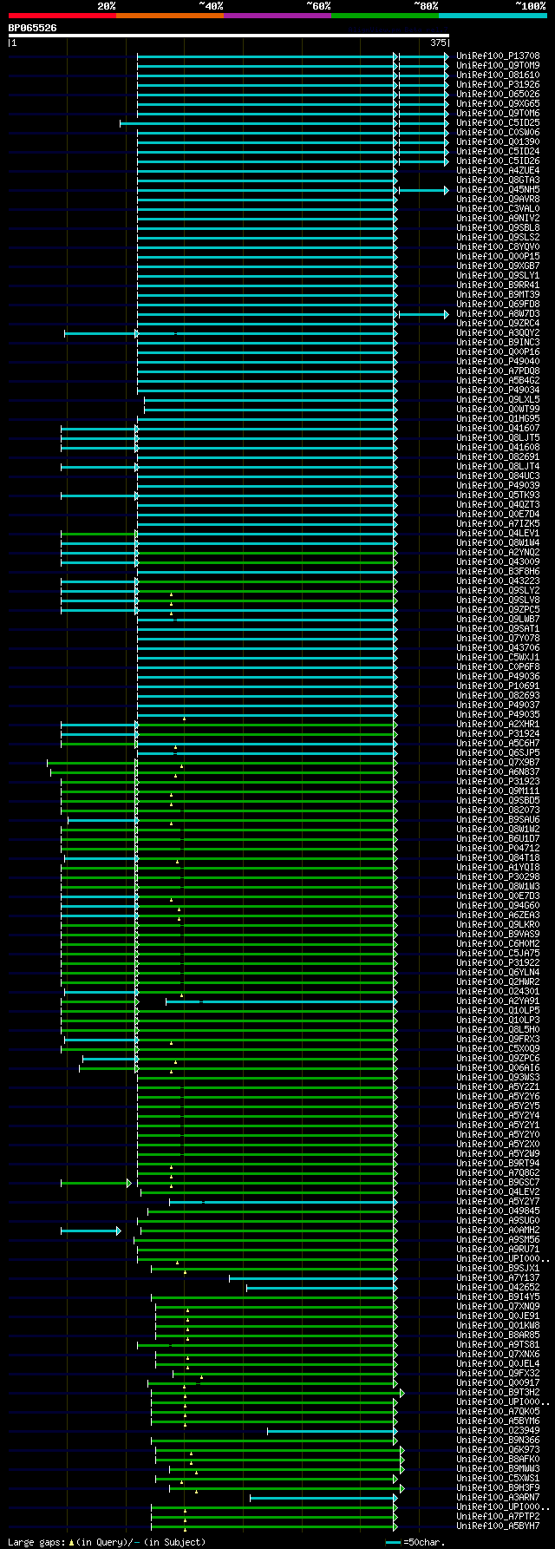Image resolution: width=555 pixels, height=1549 pixels.
Task: Select label UniRef100_C3VAL0
Action: pos(498,209)
